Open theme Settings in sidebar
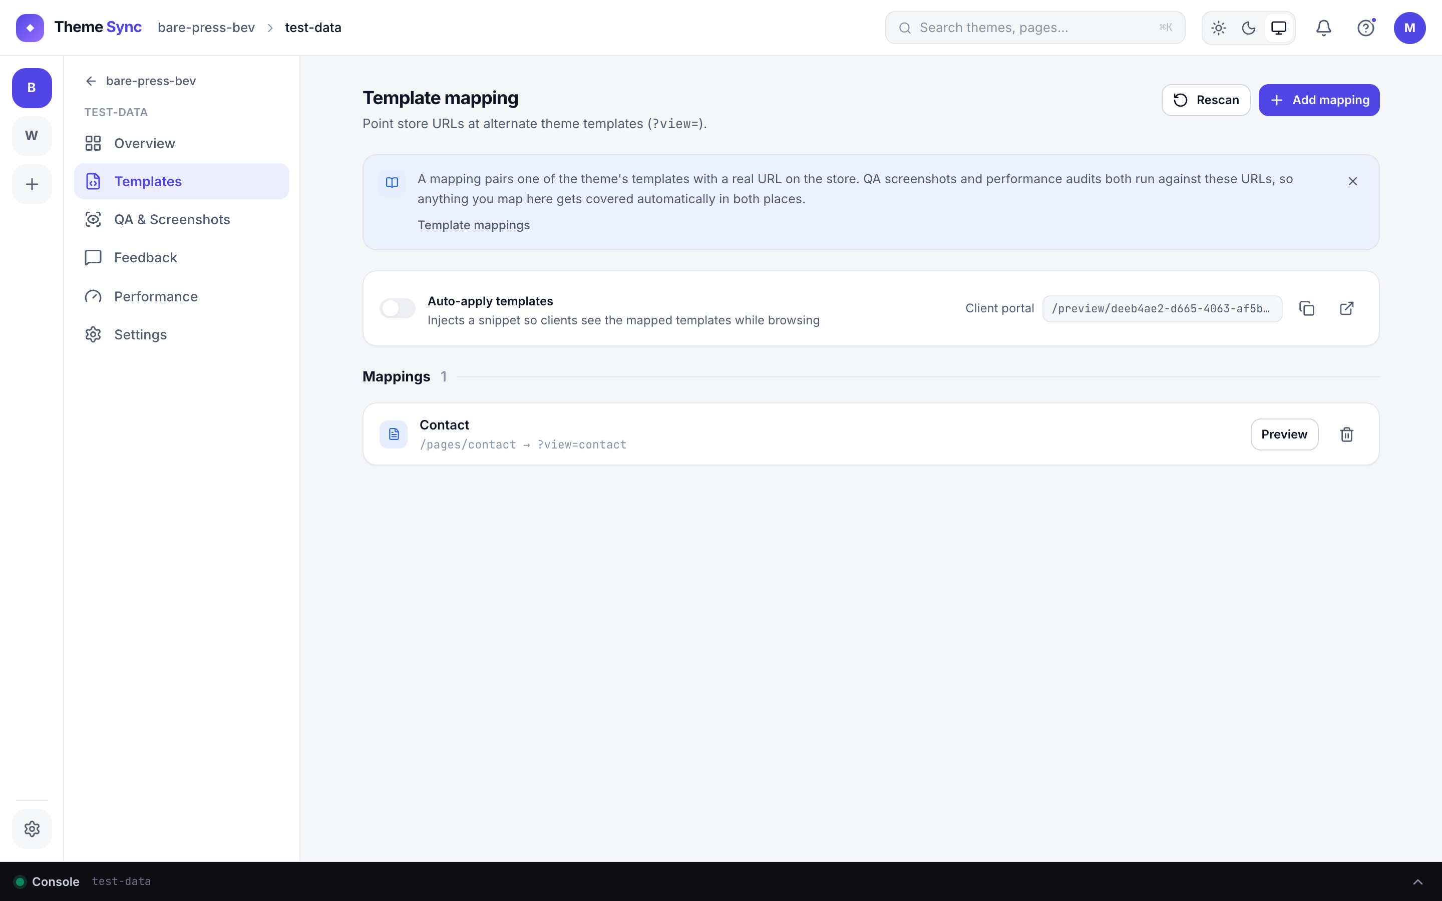This screenshot has height=901, width=1442. coord(181,334)
